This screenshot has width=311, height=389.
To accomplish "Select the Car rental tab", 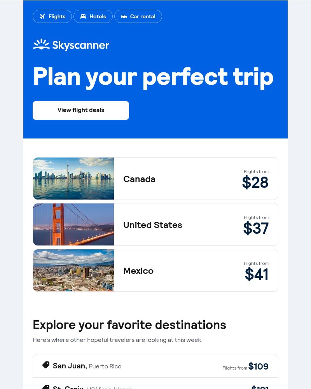I will click(138, 16).
